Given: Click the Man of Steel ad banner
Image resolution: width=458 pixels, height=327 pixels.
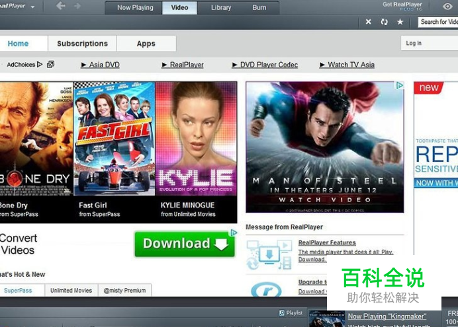Looking at the screenshot, I should coord(325,147).
